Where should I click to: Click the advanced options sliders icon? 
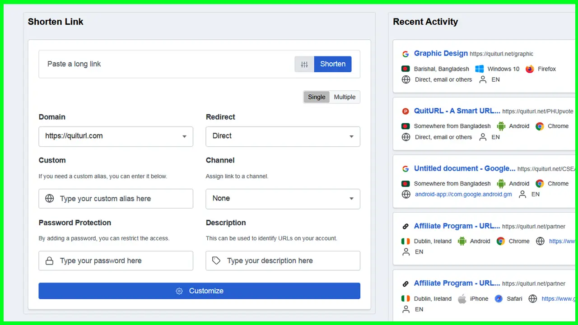tap(304, 64)
